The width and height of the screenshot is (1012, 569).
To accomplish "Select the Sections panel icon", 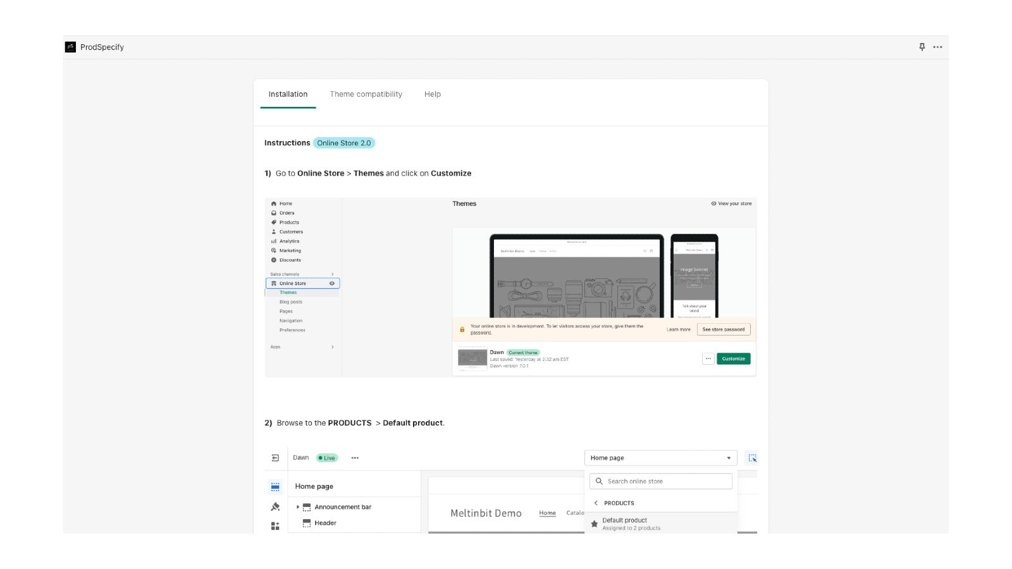I will [275, 486].
